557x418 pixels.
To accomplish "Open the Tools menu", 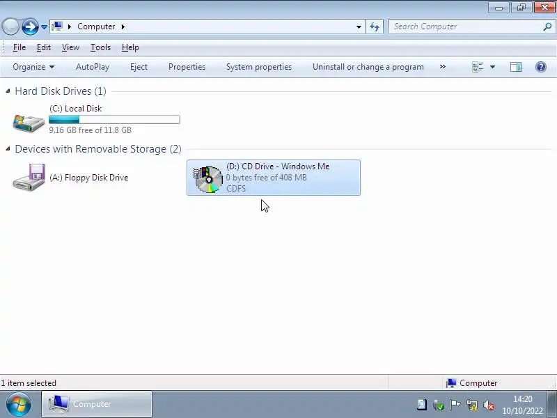I will point(100,47).
